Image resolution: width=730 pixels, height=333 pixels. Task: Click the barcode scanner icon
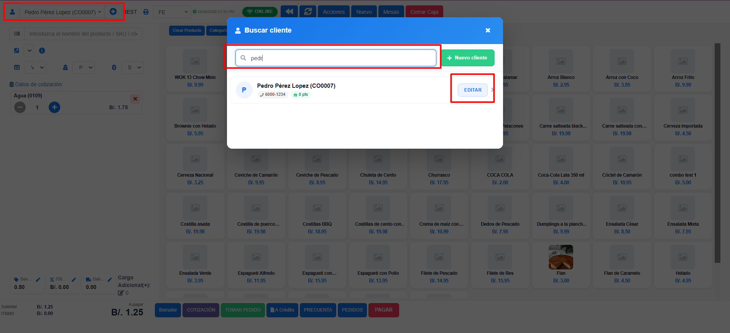[x=17, y=34]
